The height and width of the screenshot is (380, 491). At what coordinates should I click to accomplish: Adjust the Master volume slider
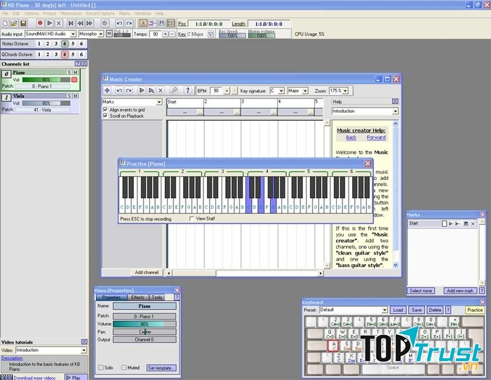click(262, 35)
